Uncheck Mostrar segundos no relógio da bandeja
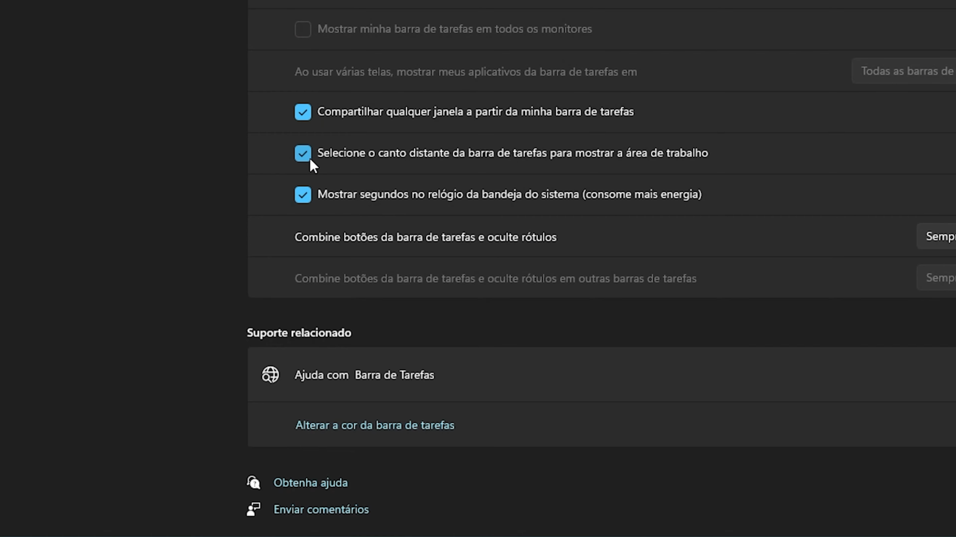Image resolution: width=956 pixels, height=537 pixels. [303, 195]
